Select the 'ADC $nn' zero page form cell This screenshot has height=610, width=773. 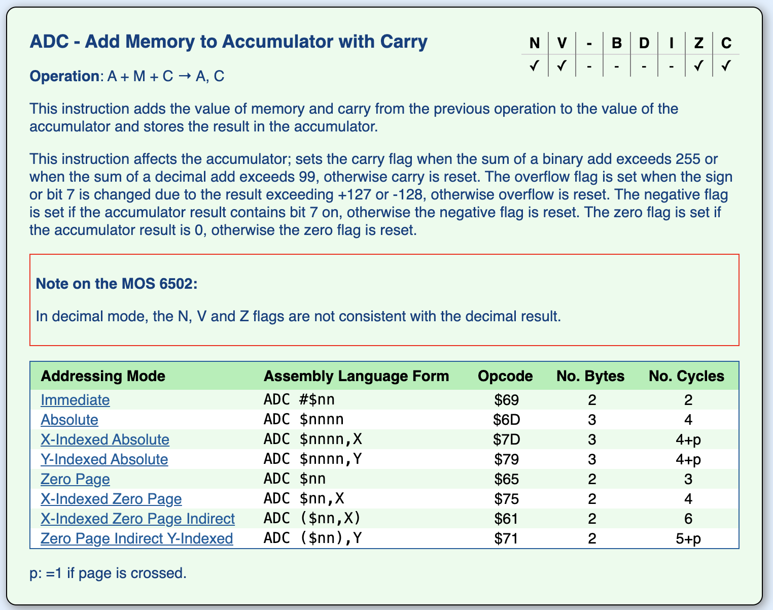tap(295, 479)
